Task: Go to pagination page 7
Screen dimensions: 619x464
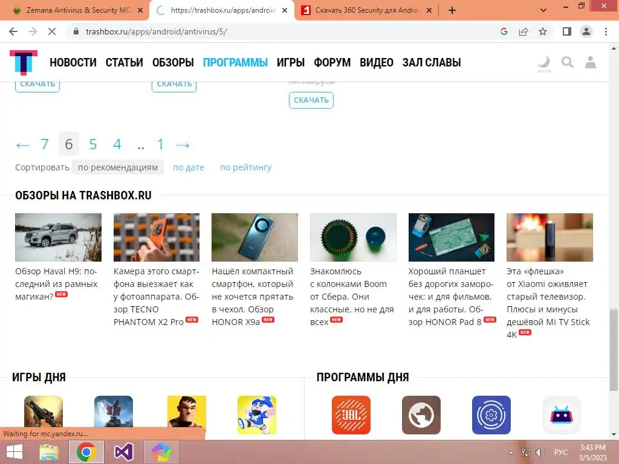Action: tap(45, 144)
